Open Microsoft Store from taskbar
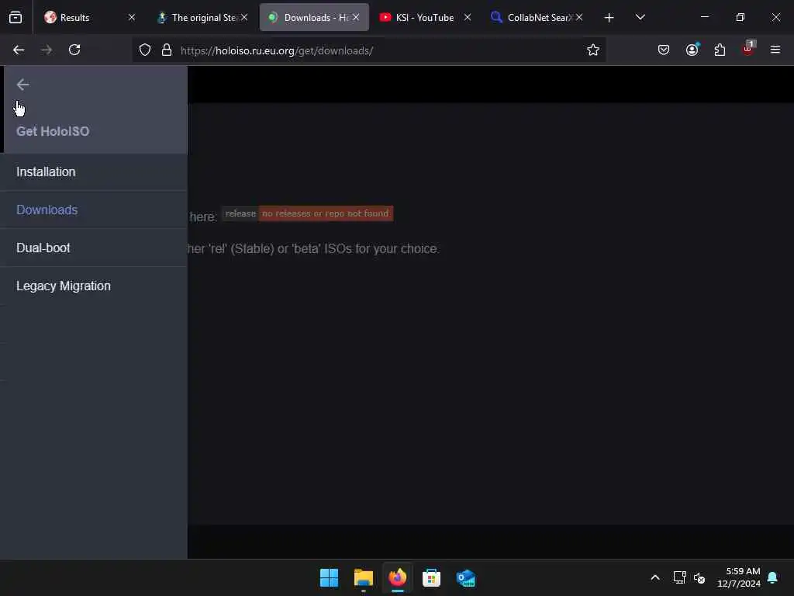Viewport: 794px width, 596px height. coord(431,577)
